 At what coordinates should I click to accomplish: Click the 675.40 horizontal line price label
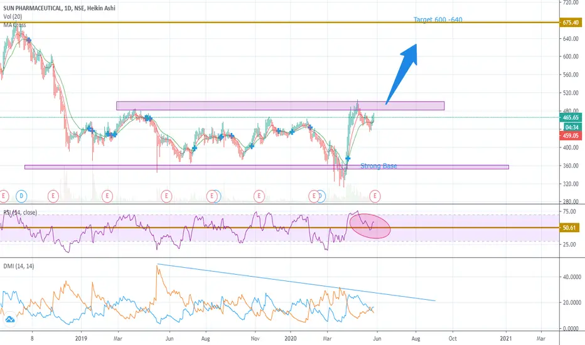(x=571, y=23)
